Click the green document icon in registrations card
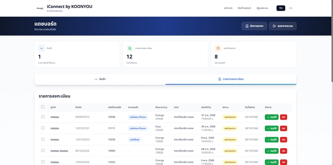The image size is (333, 165). pyautogui.click(x=130, y=48)
